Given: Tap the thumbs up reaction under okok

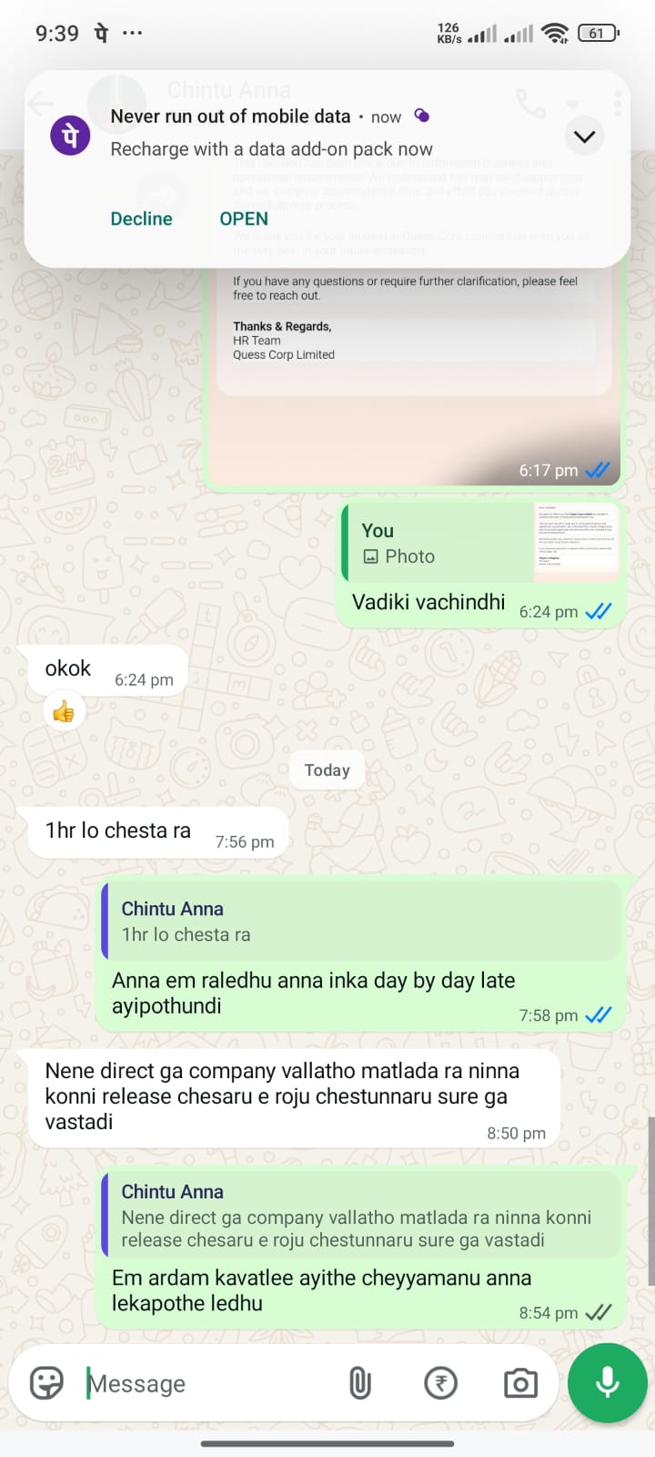Looking at the screenshot, I should coord(64,711).
